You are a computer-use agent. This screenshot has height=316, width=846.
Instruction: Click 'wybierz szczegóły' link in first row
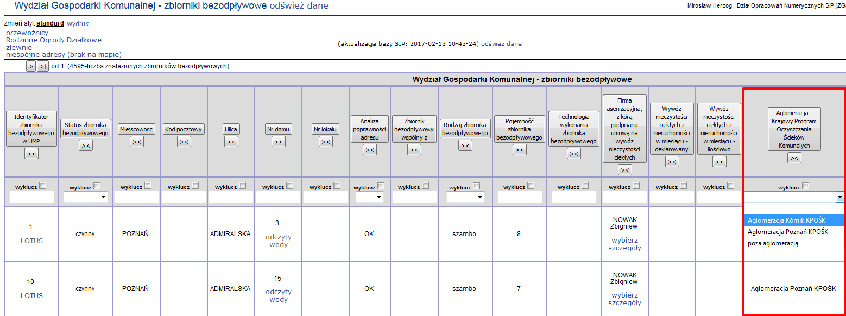624,244
